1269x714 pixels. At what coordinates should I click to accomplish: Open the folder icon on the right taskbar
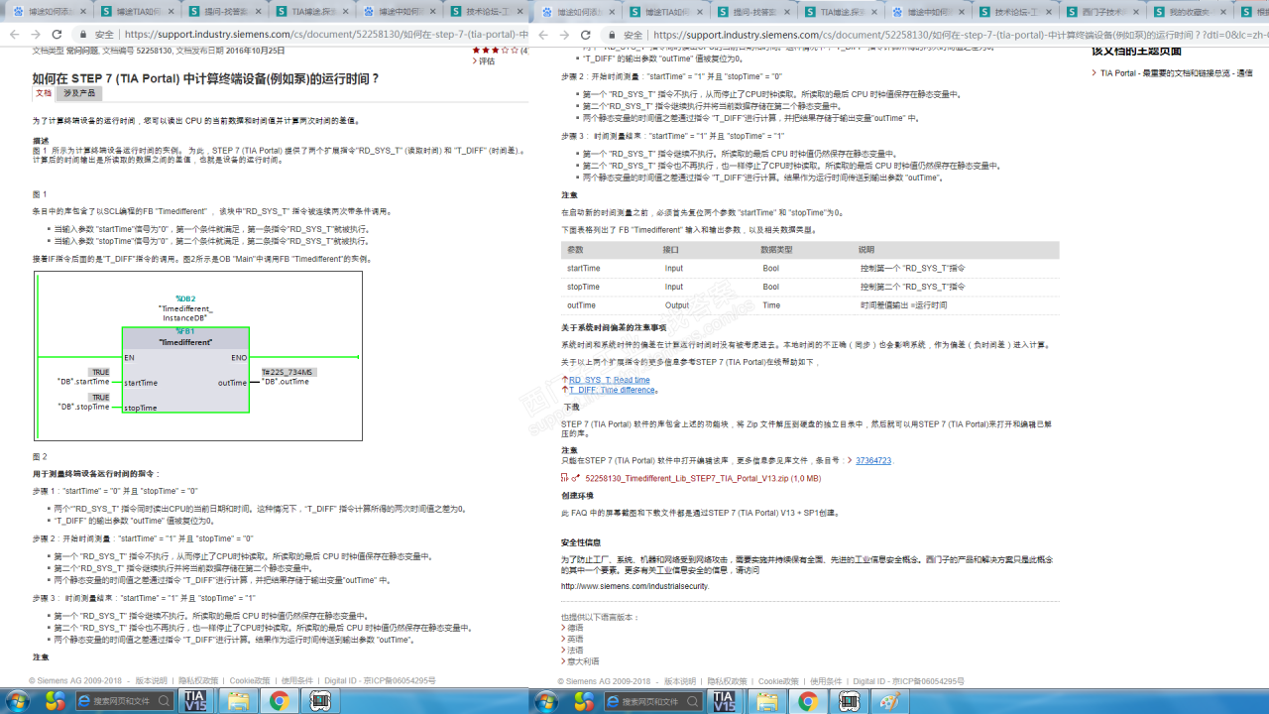point(767,701)
